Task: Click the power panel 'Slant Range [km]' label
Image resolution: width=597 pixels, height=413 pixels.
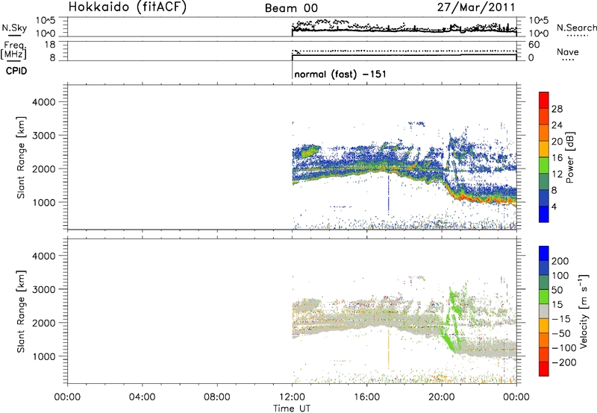Action: point(21,157)
